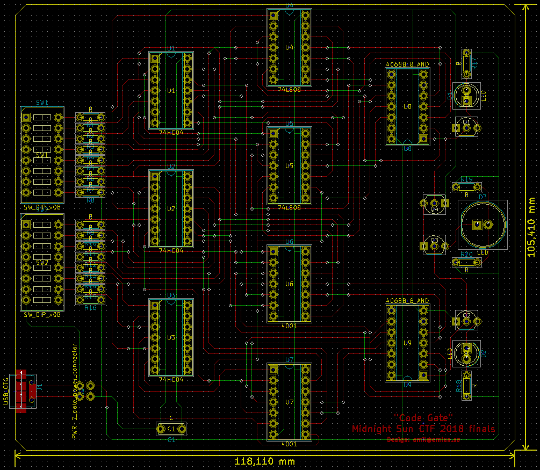Select the J1 USB_OTG connector
The image size is (540, 470).
click(x=21, y=391)
